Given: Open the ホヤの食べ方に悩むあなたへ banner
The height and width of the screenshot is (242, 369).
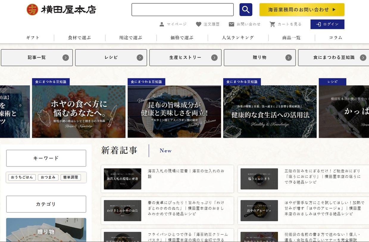Looking at the screenshot, I should click(79, 112).
